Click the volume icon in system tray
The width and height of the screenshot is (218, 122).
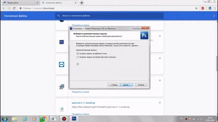point(201,119)
